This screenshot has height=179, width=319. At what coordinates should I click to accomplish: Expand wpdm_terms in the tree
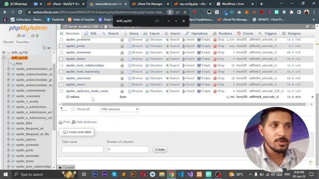pos(8,161)
